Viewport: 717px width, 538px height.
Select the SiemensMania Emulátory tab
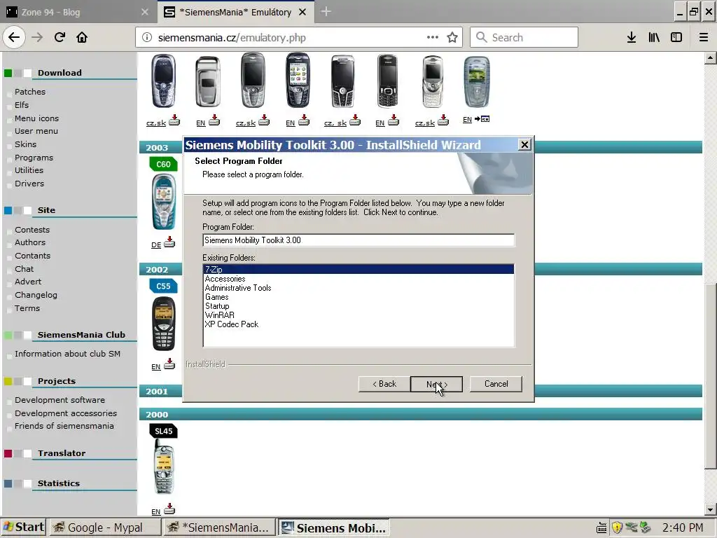(235, 12)
